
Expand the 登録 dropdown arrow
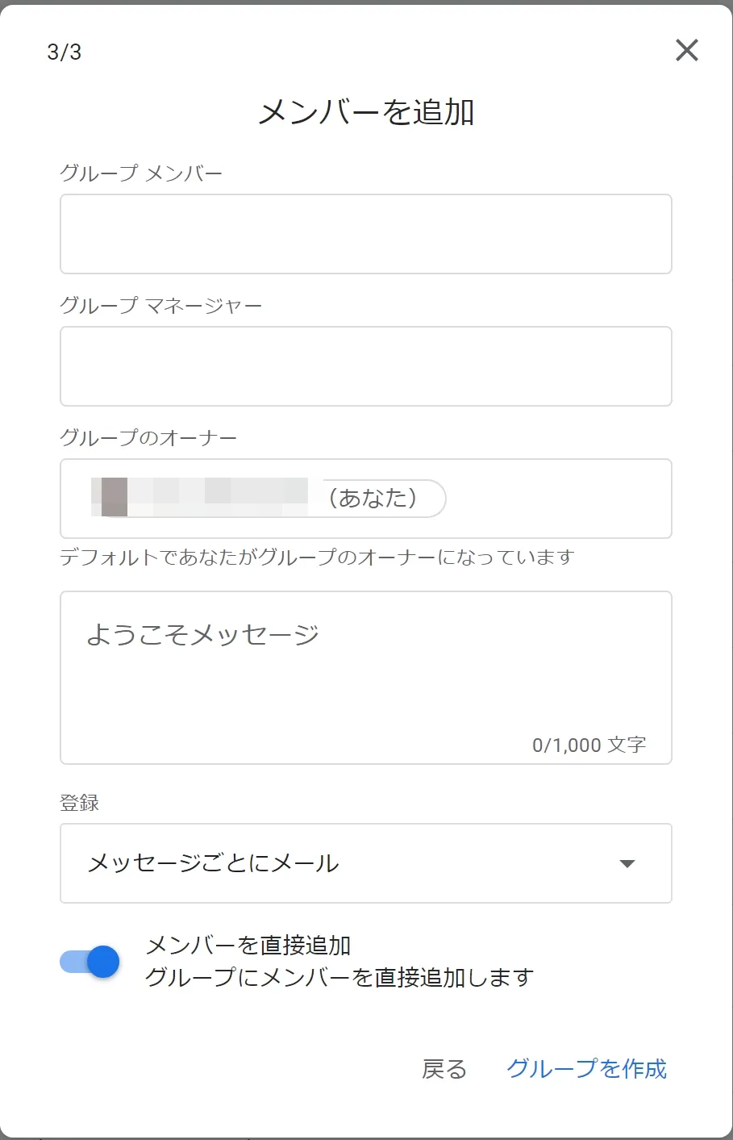click(x=627, y=863)
